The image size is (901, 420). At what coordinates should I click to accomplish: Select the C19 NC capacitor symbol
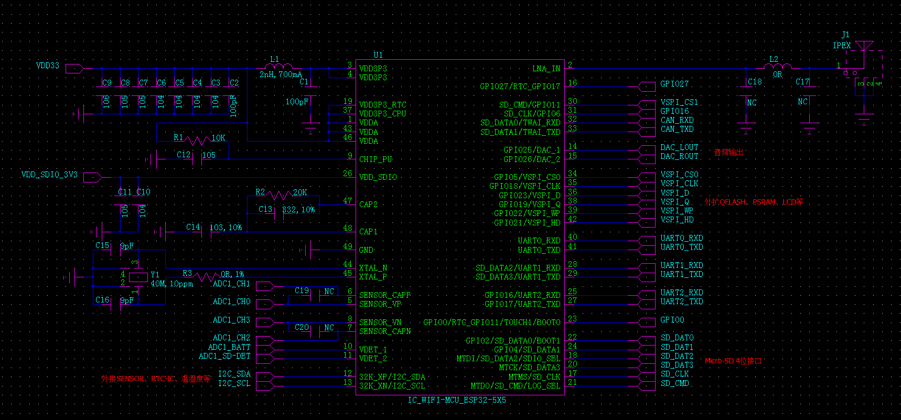315,295
